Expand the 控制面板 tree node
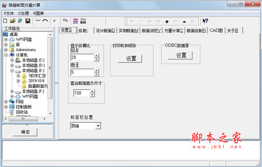 [6, 107]
